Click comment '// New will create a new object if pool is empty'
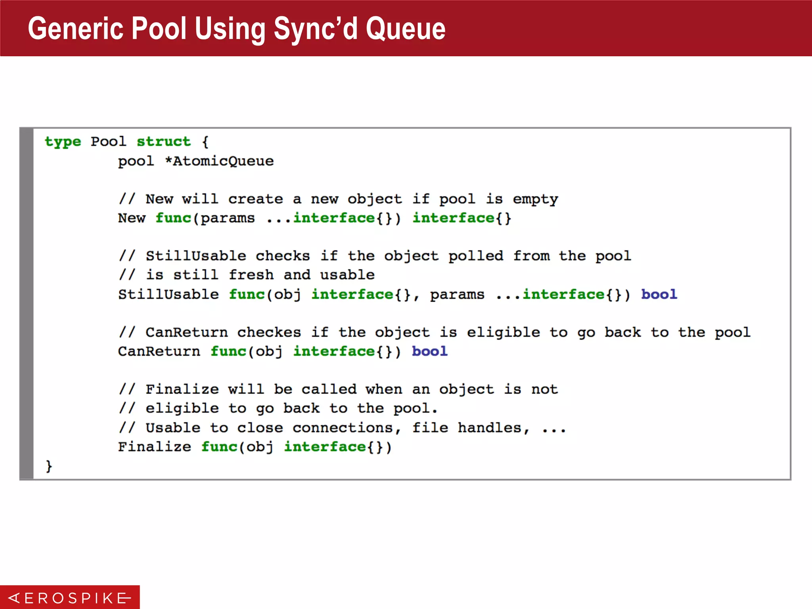 (x=338, y=199)
